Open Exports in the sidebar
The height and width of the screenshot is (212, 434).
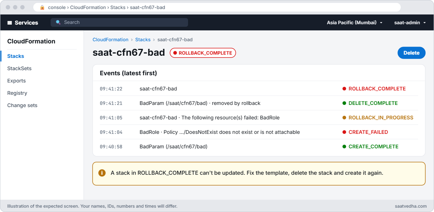pos(16,81)
